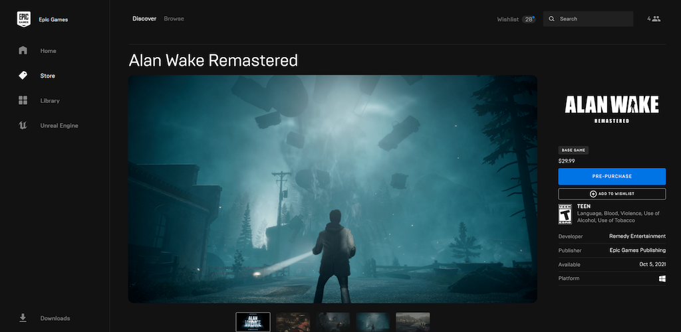Viewport: 681px width, 332px height.
Task: Click the friends icon in top bar
Action: [656, 19]
